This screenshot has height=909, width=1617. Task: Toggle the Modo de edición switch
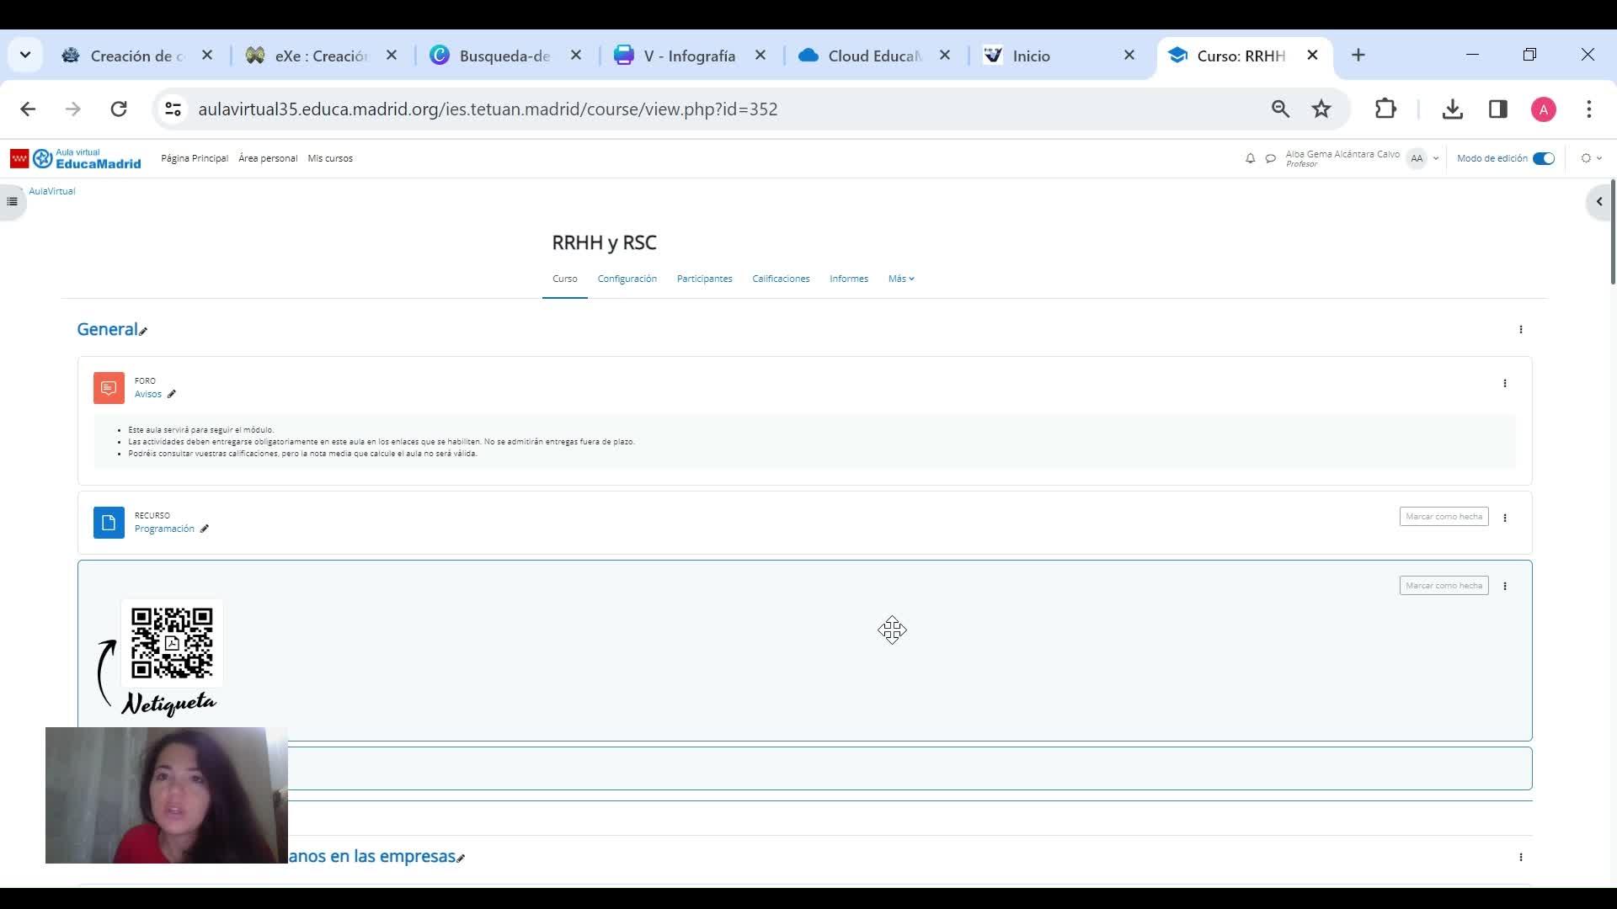coord(1543,158)
